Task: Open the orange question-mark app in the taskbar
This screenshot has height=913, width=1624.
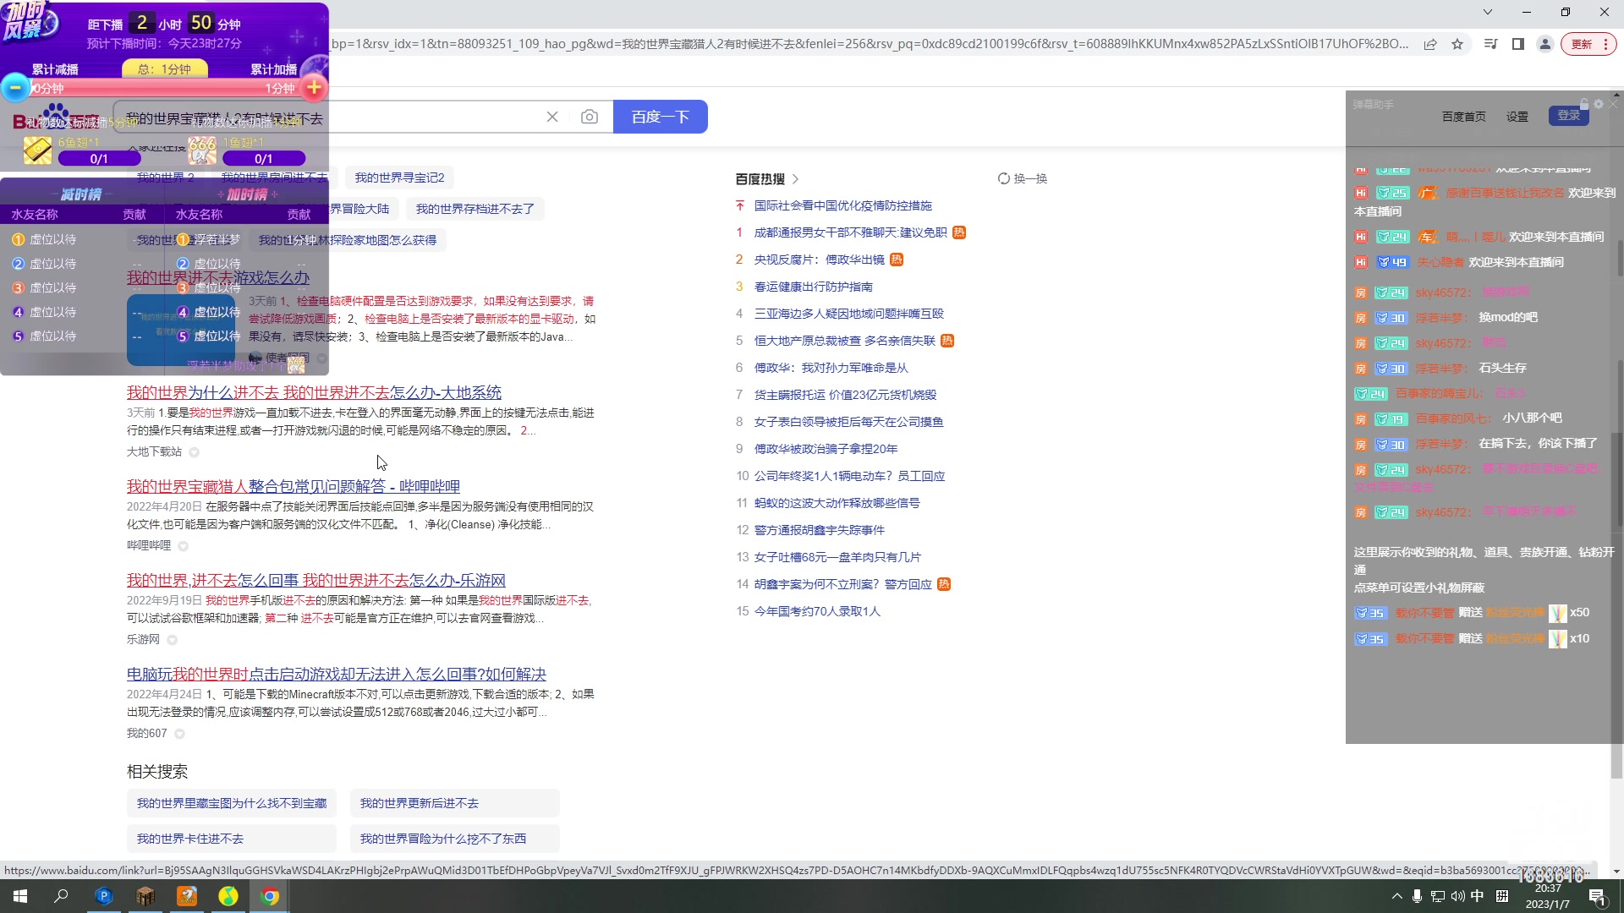Action: click(187, 896)
